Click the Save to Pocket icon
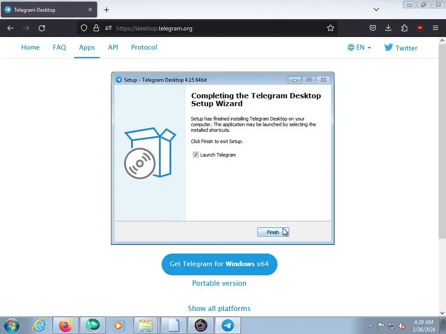 373,28
